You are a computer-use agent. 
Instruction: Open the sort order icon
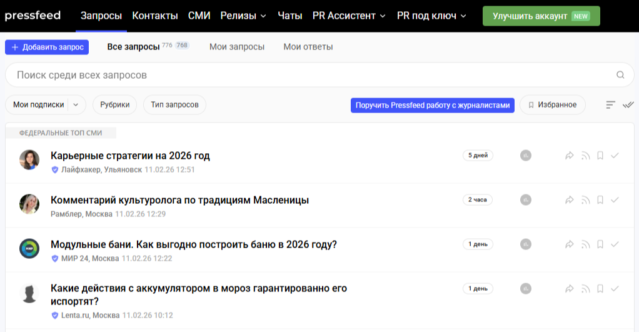pos(610,105)
